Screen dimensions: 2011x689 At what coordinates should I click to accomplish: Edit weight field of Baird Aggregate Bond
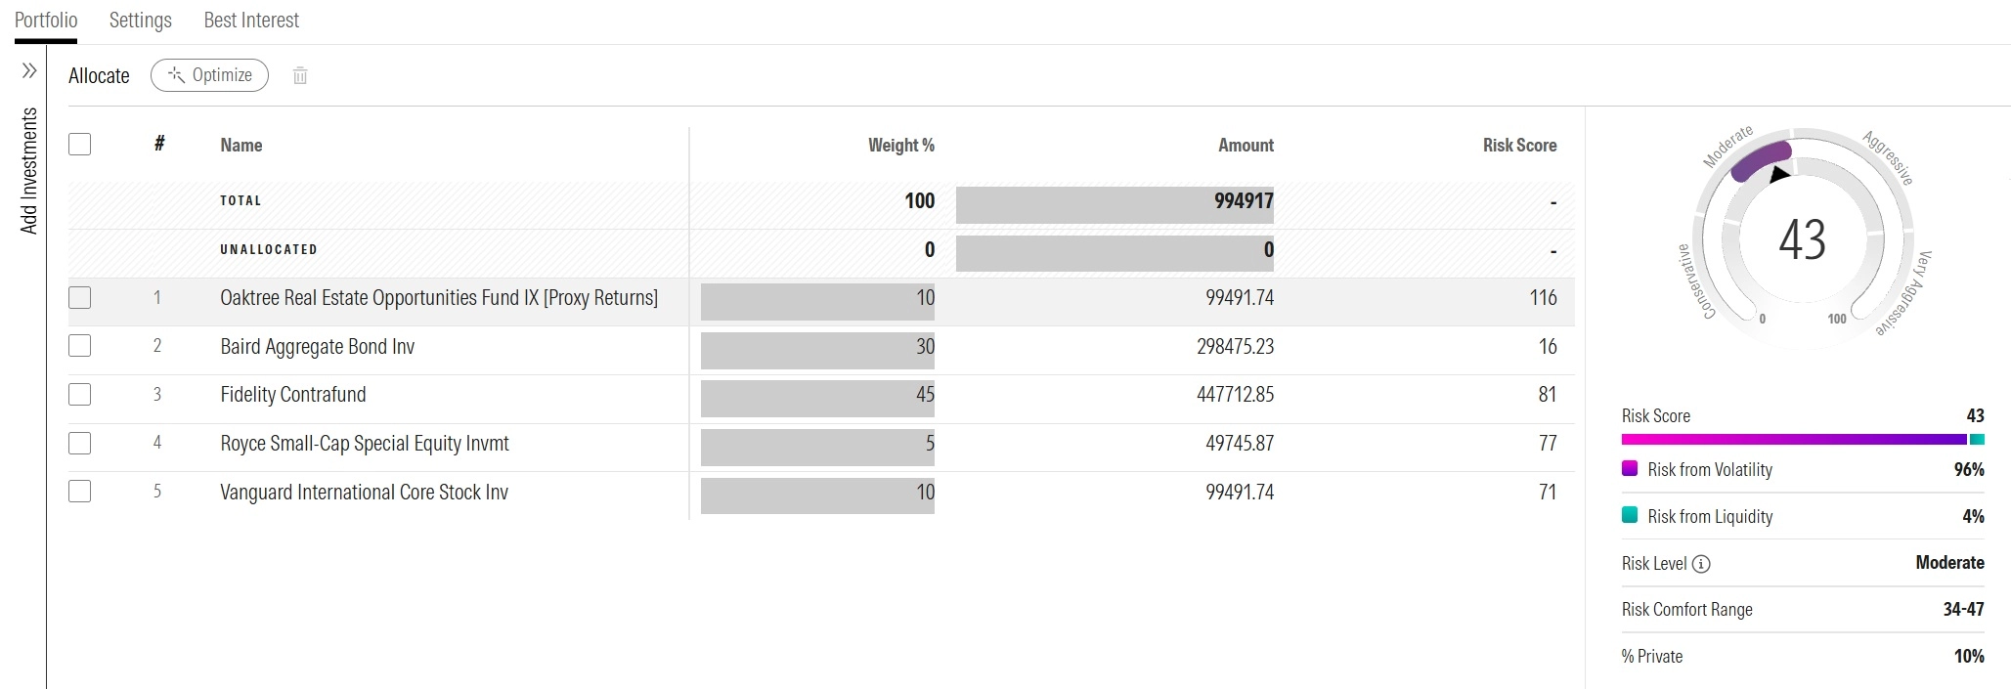817,351
